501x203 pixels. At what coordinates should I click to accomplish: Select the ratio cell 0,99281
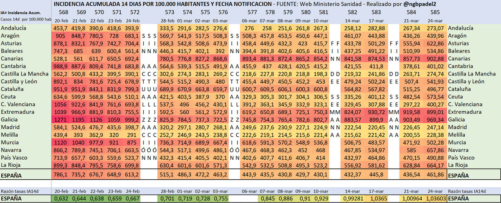pos(353,199)
